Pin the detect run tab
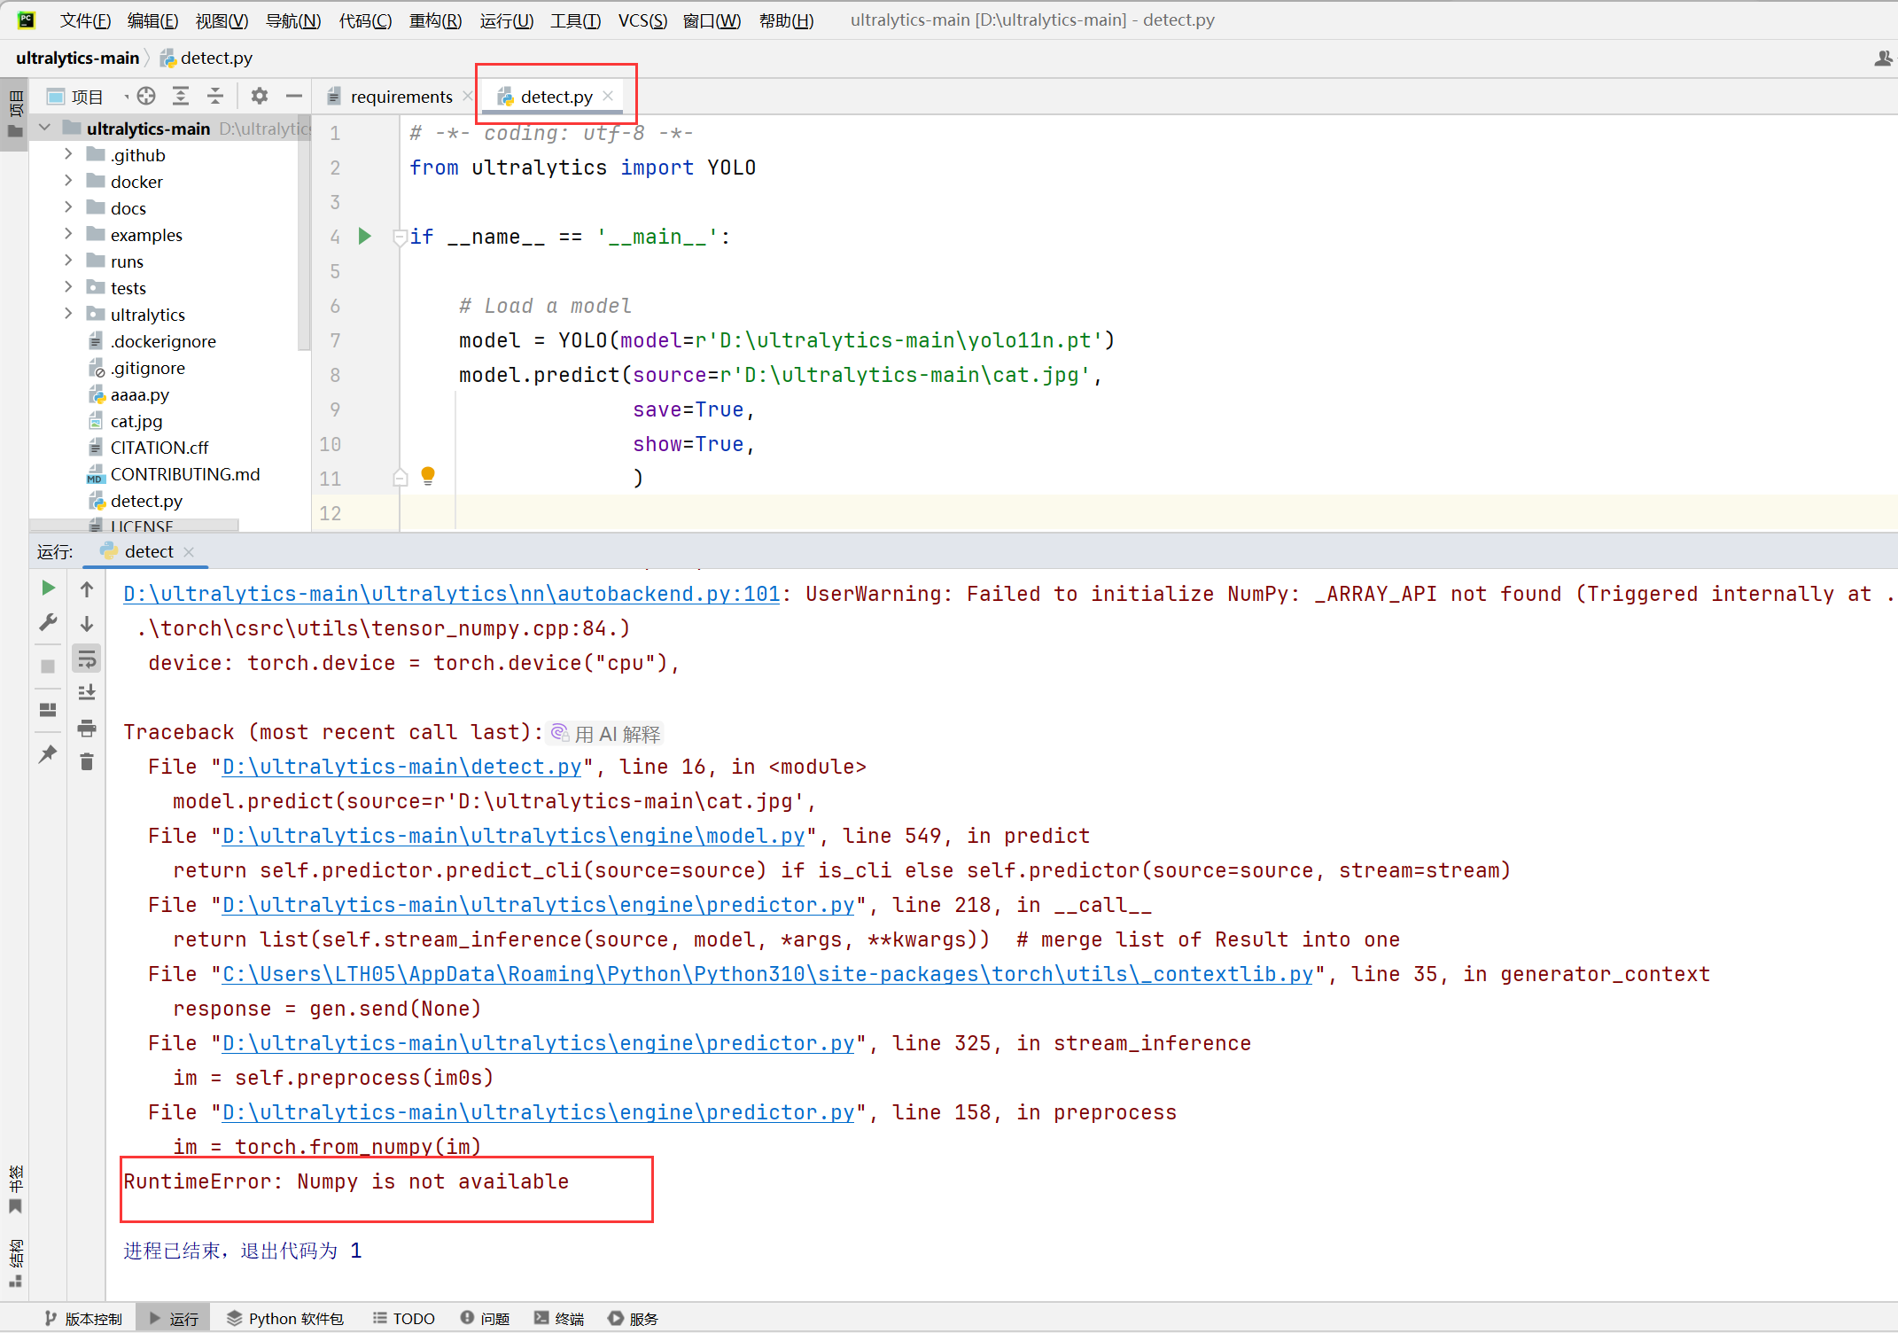This screenshot has height=1333, width=1898. point(47,753)
